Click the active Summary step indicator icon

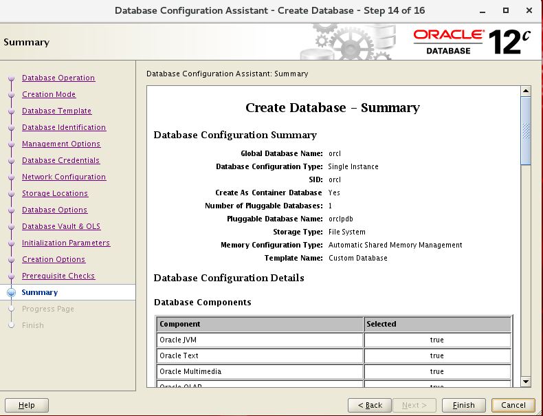pos(12,292)
